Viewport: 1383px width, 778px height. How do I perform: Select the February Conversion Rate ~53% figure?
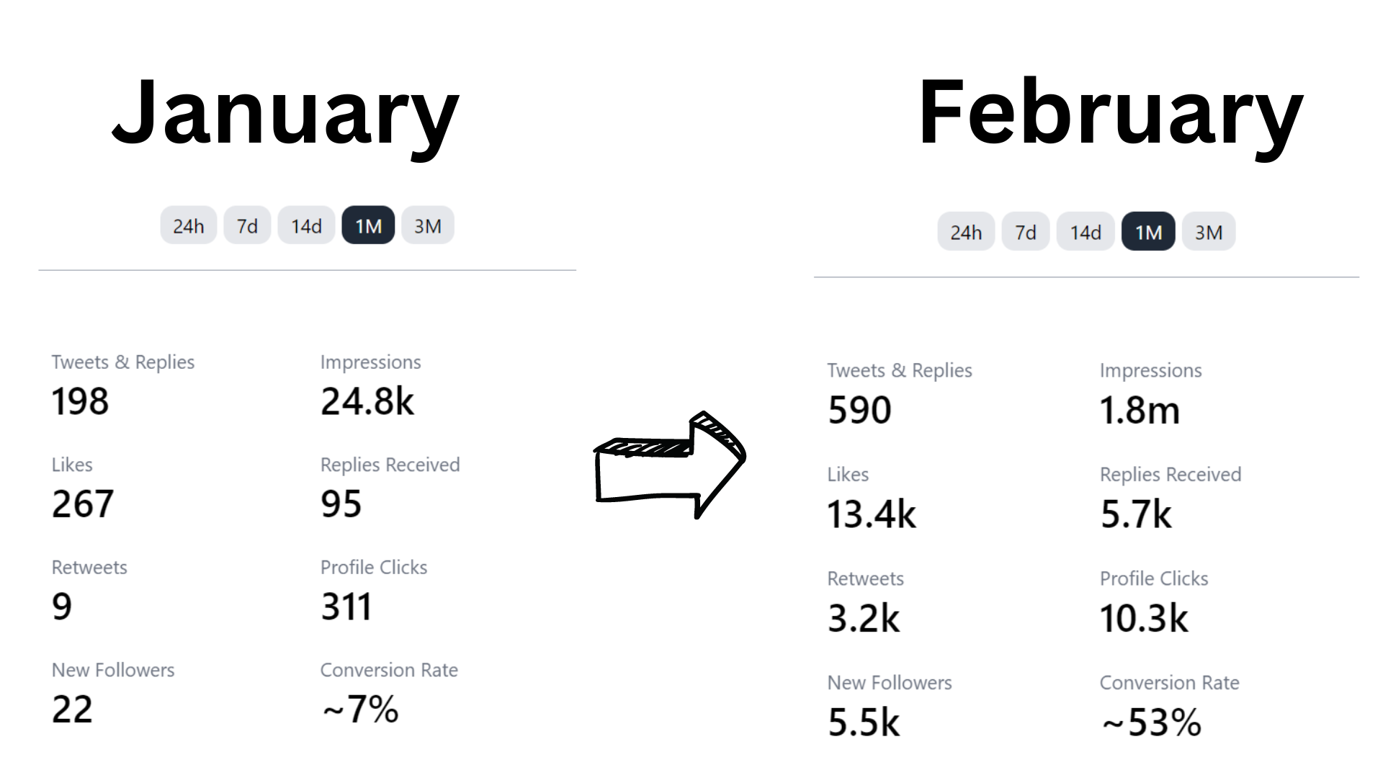(x=1151, y=722)
